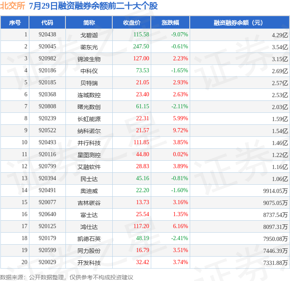
Task: Click the 数据来源 footer note
Action: 67,277
